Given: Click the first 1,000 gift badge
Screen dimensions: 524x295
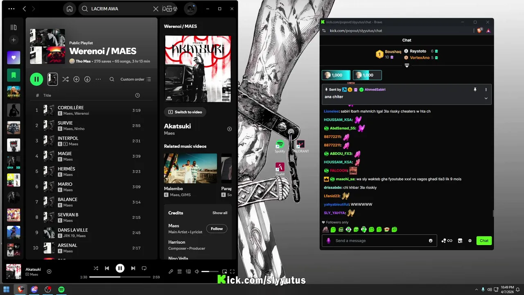Looking at the screenshot, I should 336,75.
